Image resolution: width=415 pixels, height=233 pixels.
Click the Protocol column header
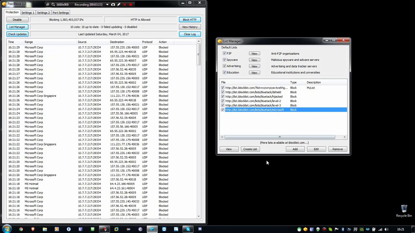tap(149, 42)
